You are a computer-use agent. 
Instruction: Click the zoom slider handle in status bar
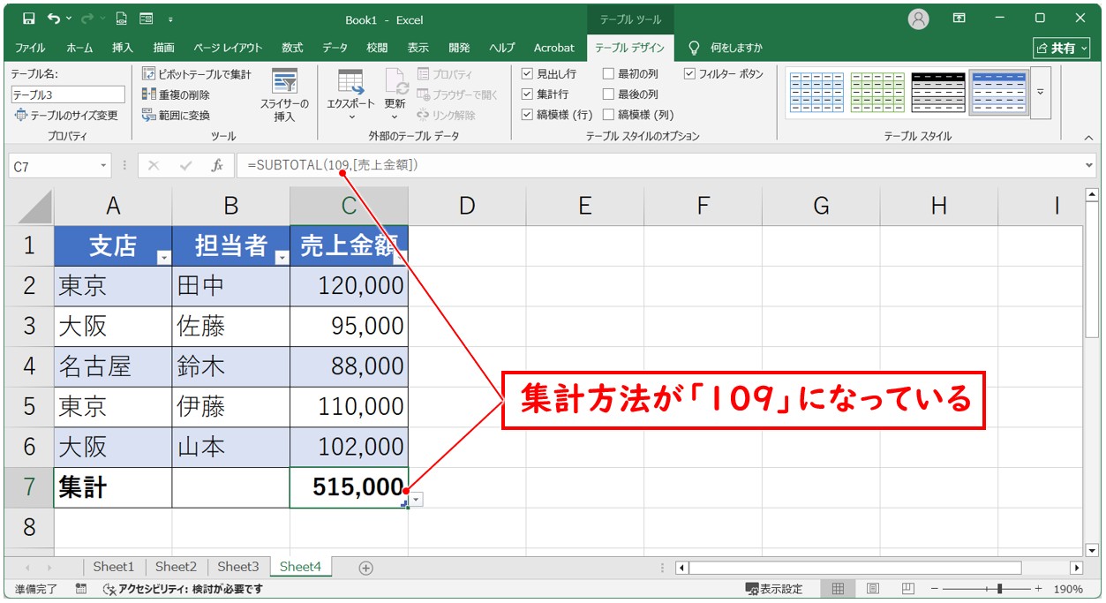(999, 589)
